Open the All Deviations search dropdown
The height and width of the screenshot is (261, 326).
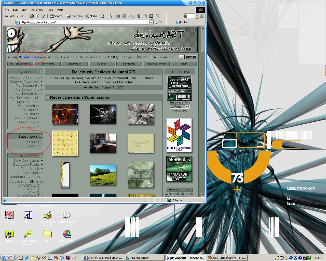coord(181,57)
